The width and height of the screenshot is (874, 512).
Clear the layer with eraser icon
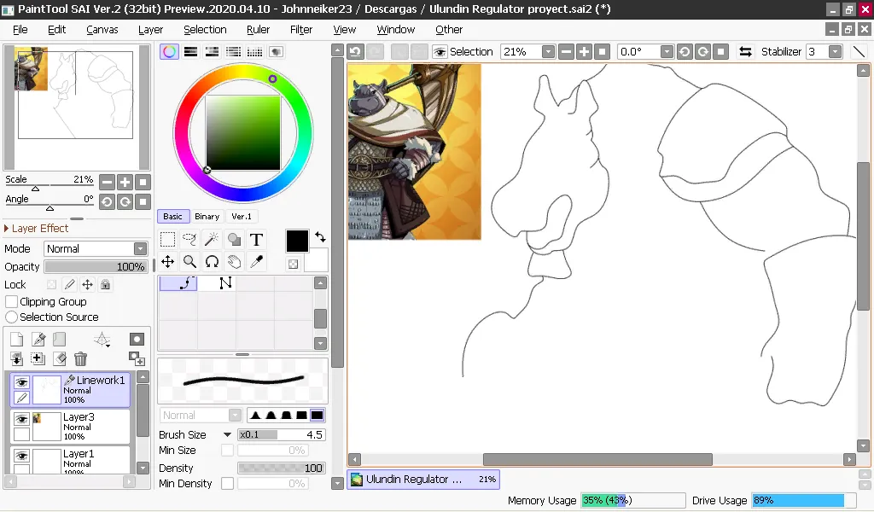pos(60,358)
